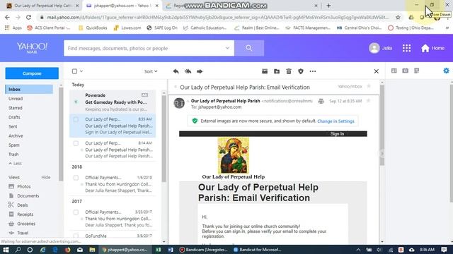The height and width of the screenshot is (254, 453).
Task: Star the message in the sender row
Action: 368,101
